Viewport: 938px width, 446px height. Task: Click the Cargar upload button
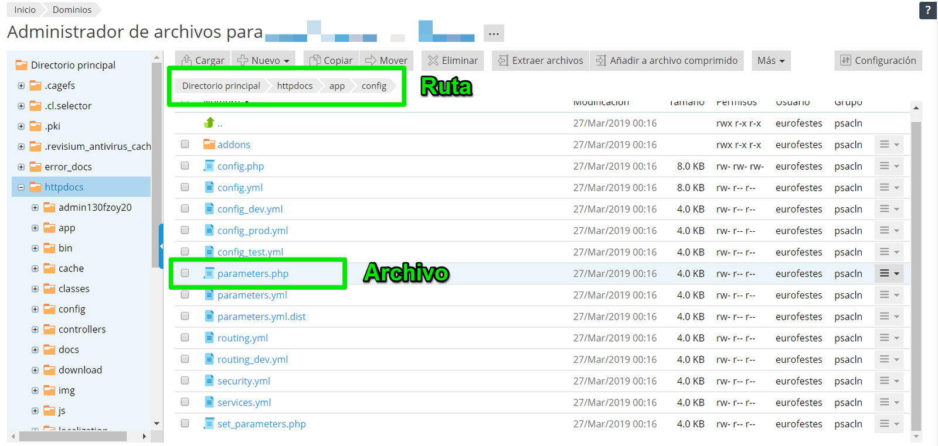(203, 60)
